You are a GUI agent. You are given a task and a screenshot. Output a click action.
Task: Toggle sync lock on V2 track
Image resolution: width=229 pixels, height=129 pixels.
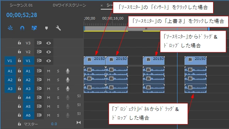39,52
